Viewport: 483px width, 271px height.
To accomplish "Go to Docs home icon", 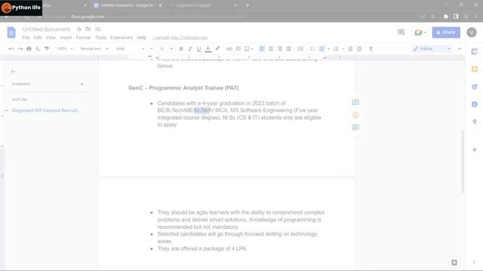I will point(11,32).
